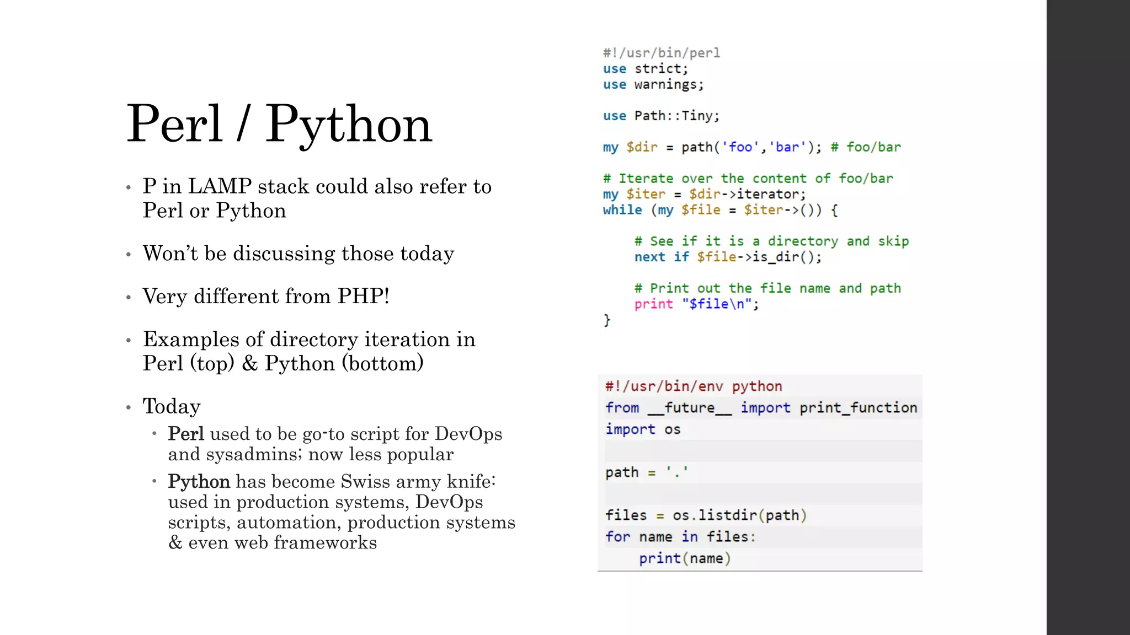1130x635 pixels.
Task: Click the Python line 'print(name)'
Action: [x=685, y=558]
